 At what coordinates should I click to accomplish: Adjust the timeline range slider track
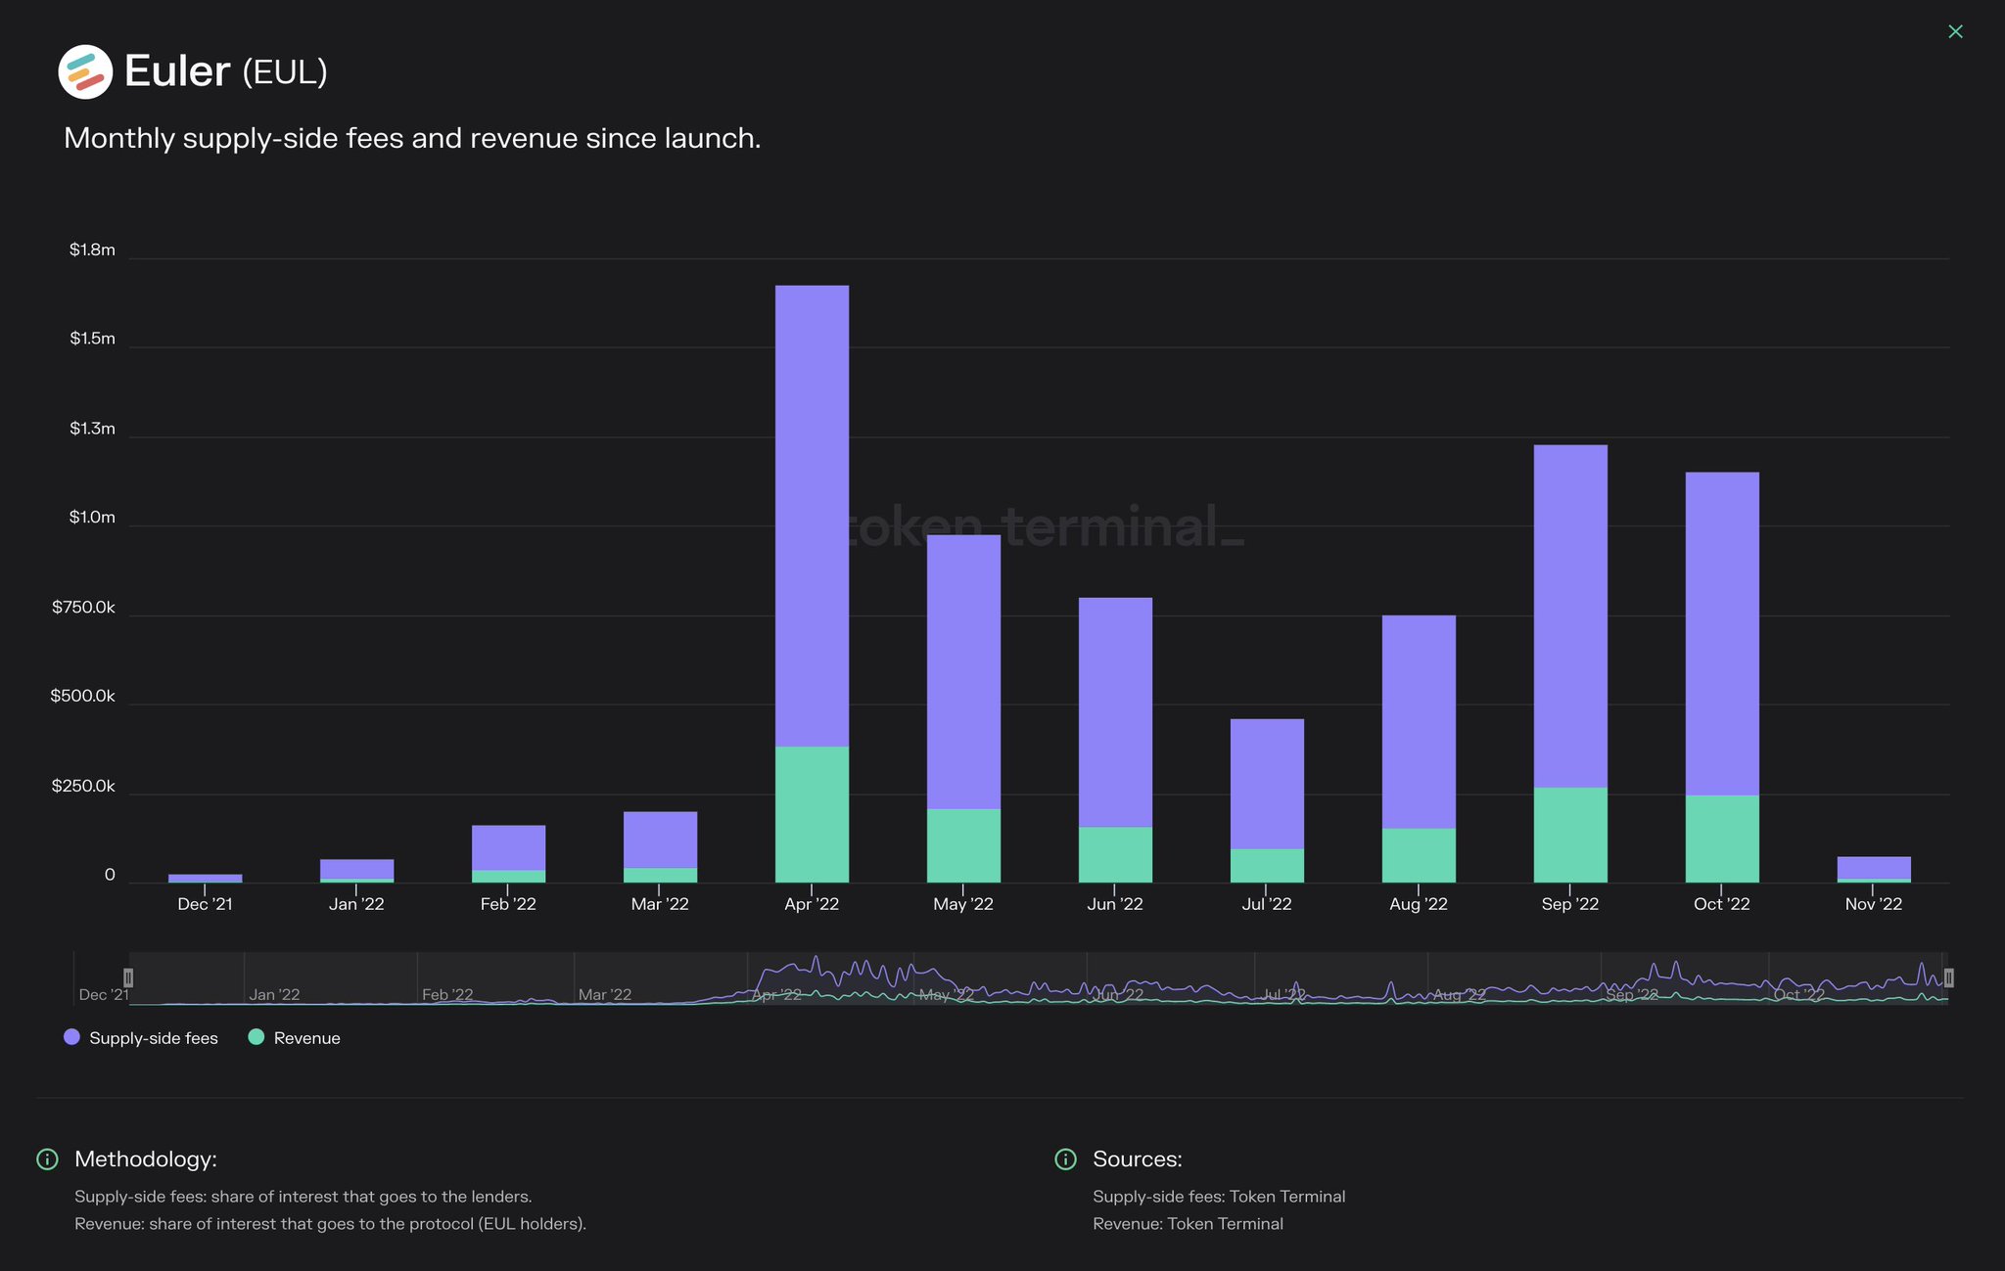pyautogui.click(x=1038, y=977)
